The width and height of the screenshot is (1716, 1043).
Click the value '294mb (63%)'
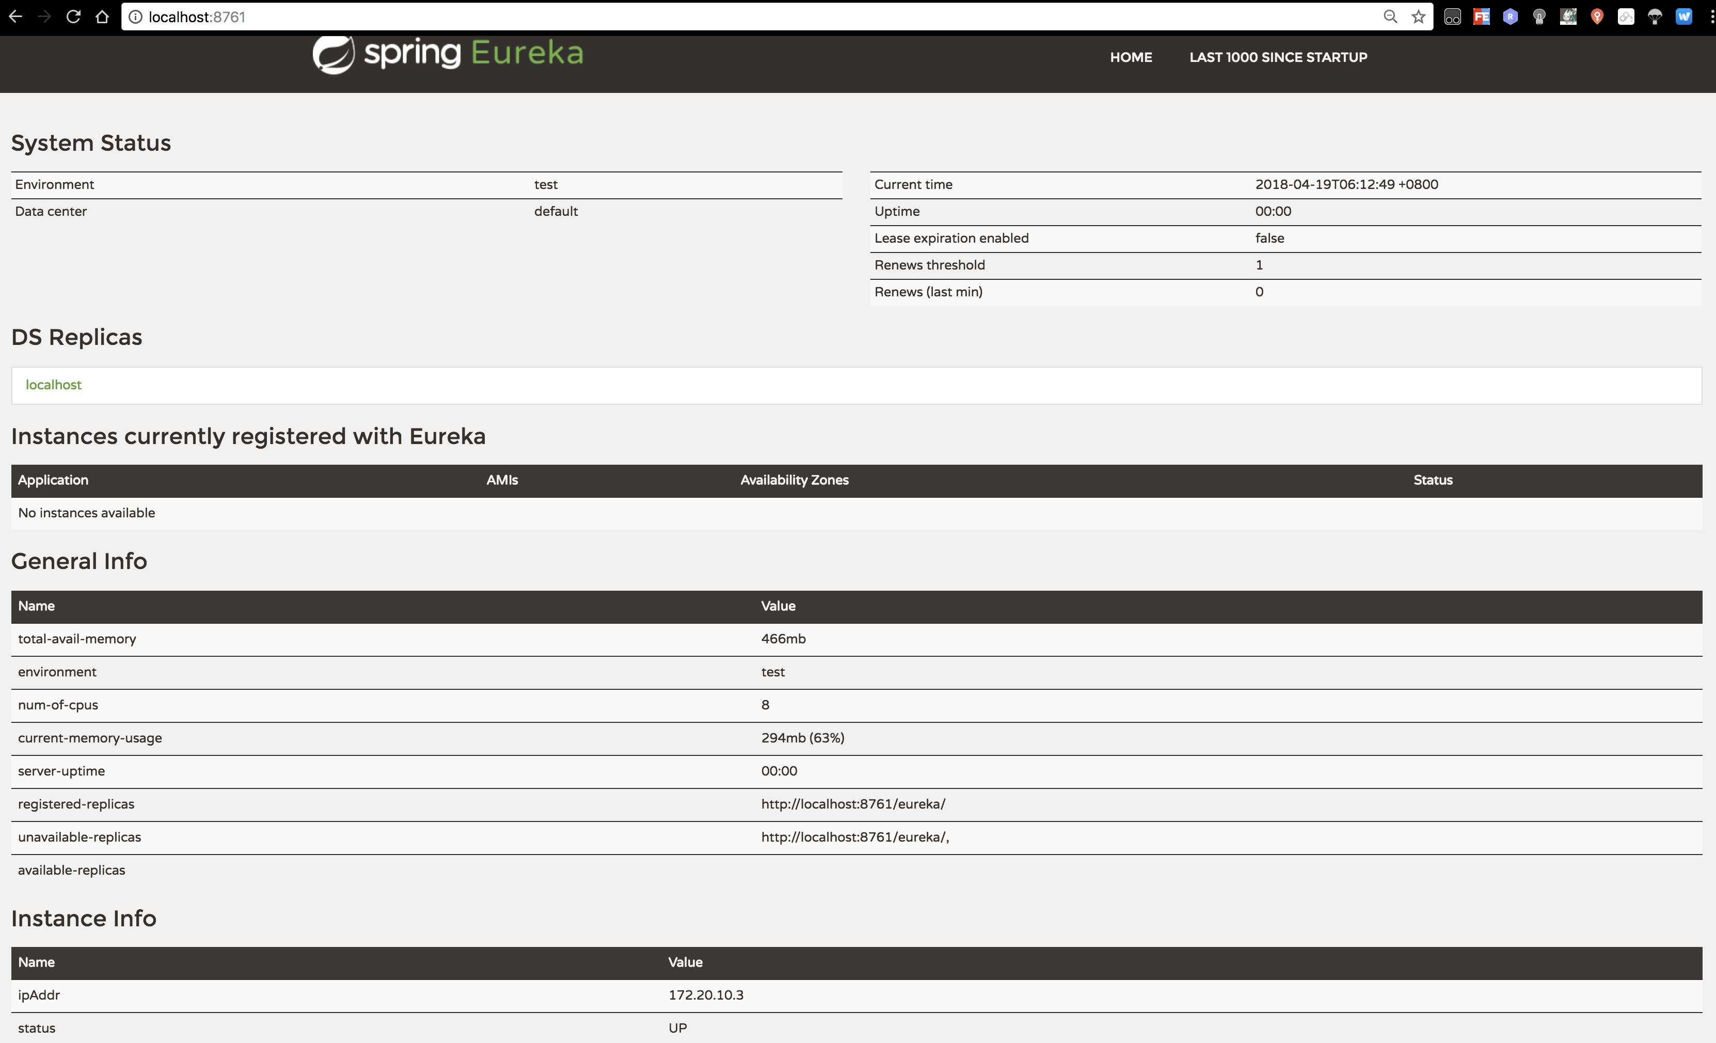802,738
